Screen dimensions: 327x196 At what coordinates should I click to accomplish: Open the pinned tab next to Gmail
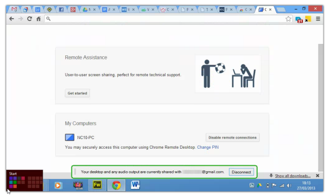click(x=26, y=10)
